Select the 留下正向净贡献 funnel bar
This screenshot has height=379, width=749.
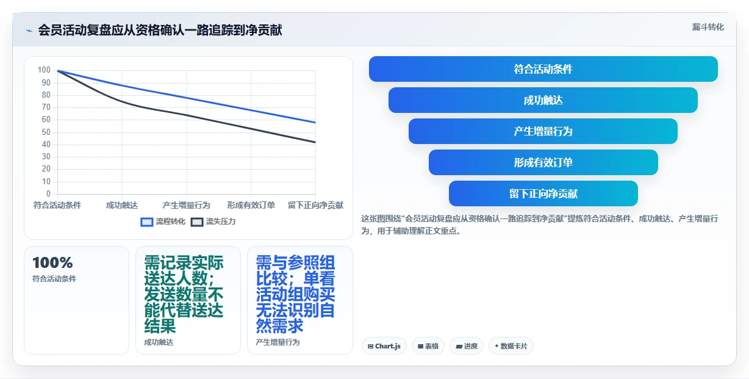pyautogui.click(x=543, y=193)
